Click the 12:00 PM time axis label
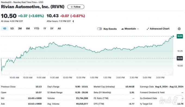The image size is (185, 107). click(67, 78)
